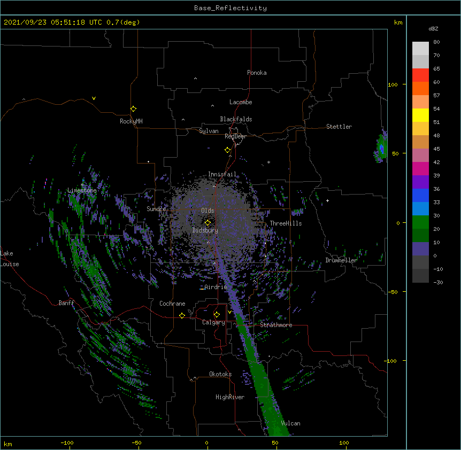Click the Base_Reflectivity title text

[x=231, y=8]
